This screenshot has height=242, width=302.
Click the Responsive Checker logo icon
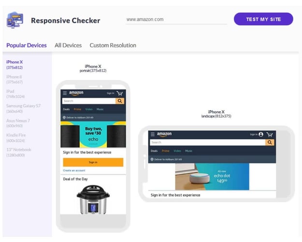(15, 20)
